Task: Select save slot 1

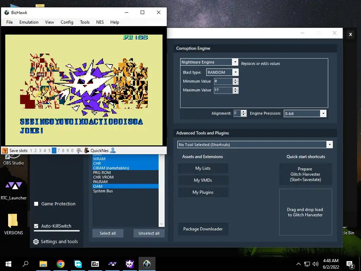Action: [31, 151]
